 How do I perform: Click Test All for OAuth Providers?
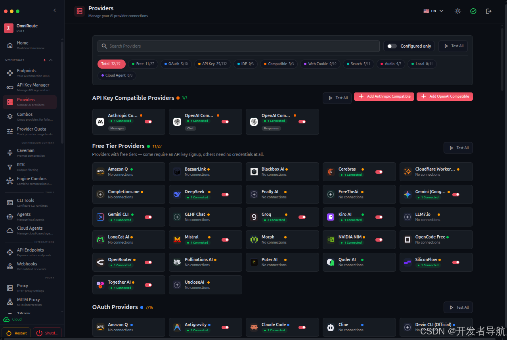coord(458,307)
